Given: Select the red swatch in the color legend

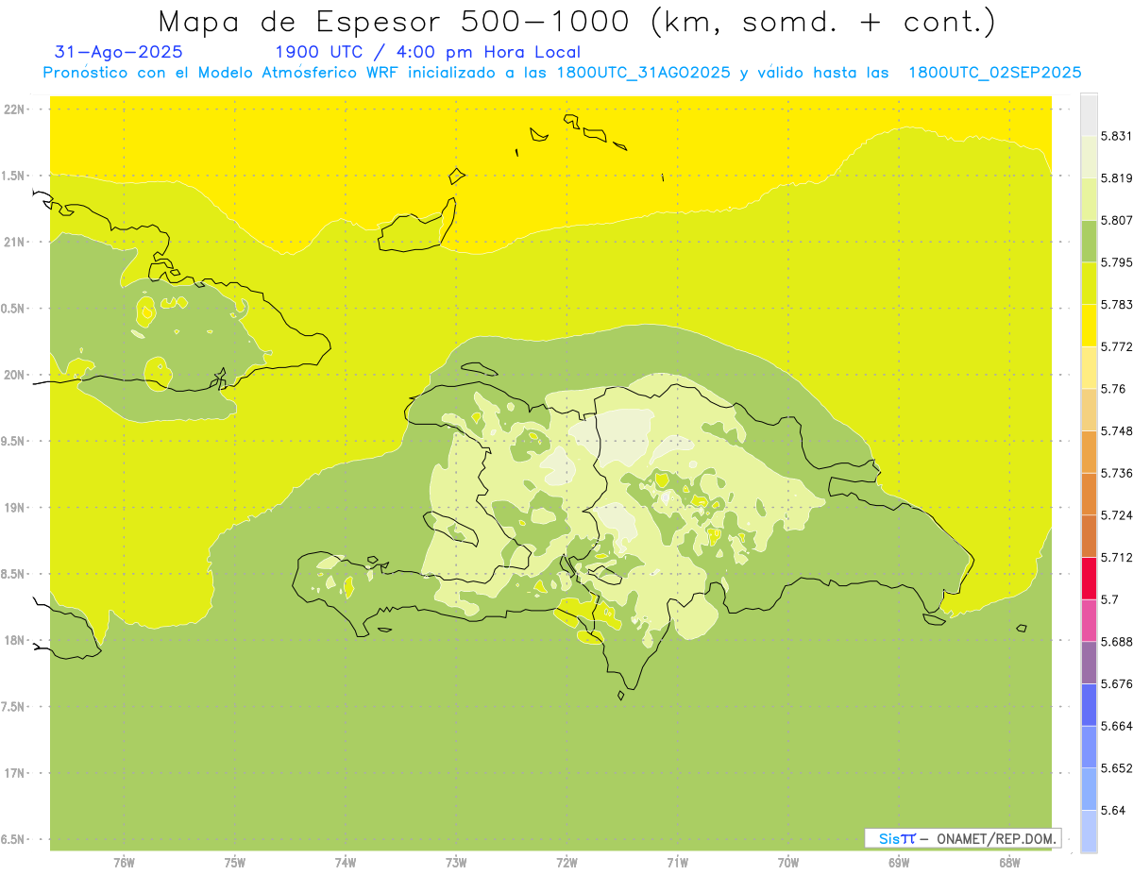Looking at the screenshot, I should pos(1089,578).
